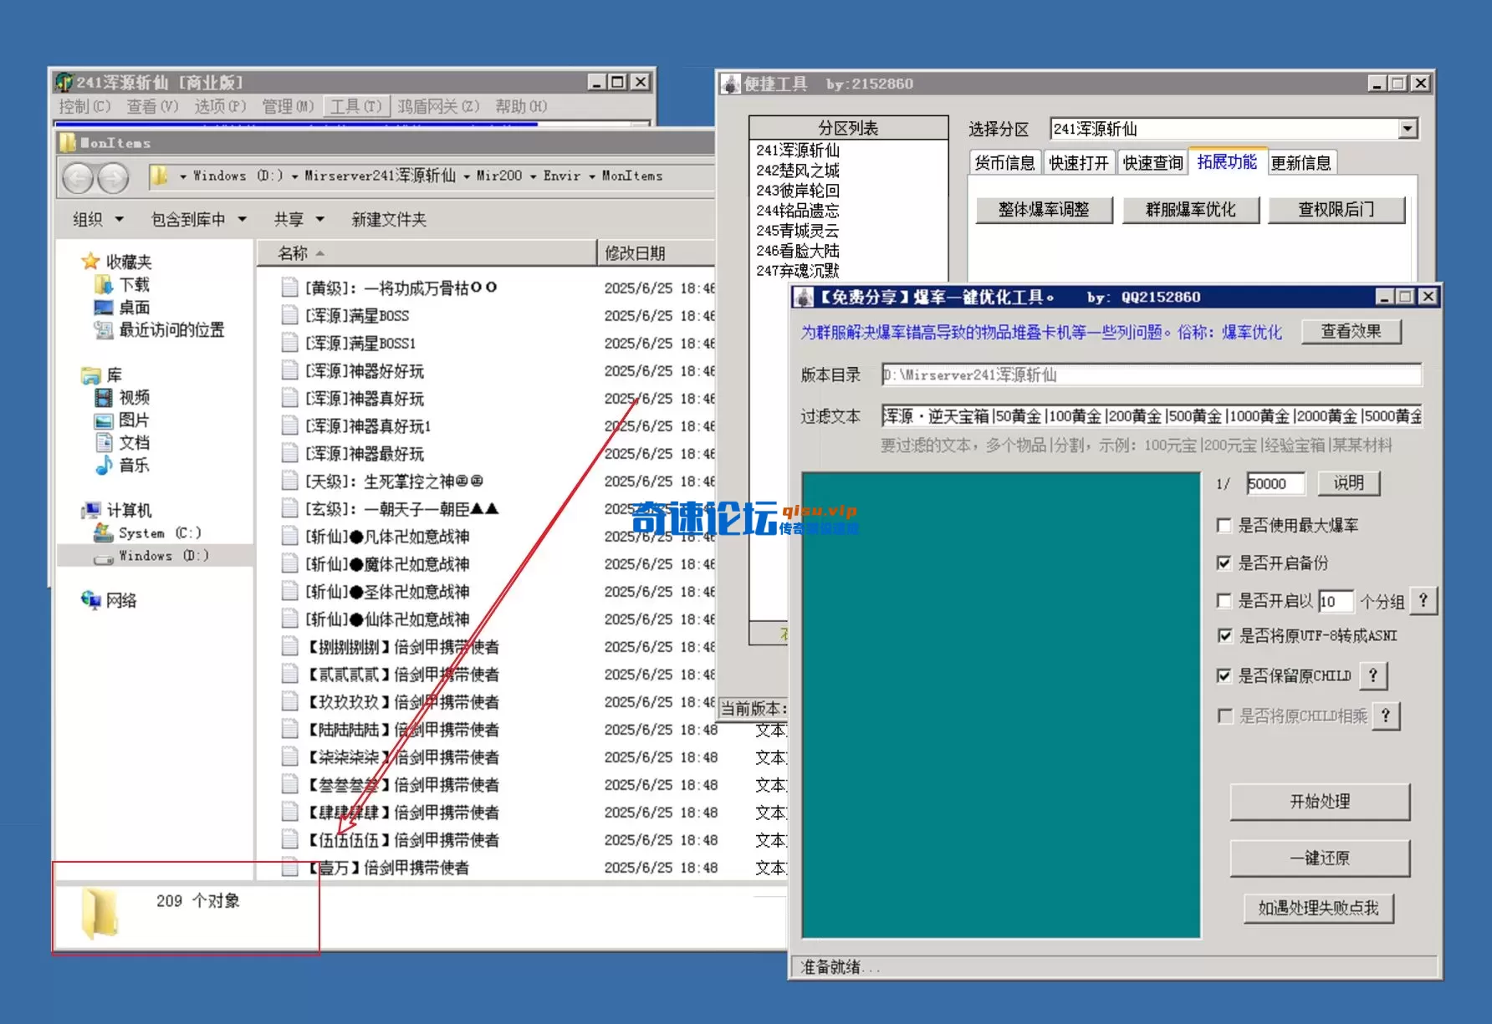This screenshot has width=1492, height=1024.
Task: Open the 图片 library in the sidebar
Action: pos(134,420)
